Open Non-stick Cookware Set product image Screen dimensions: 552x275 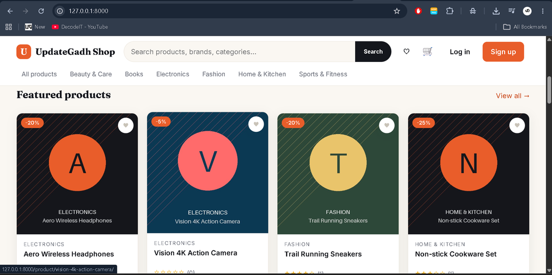click(468, 174)
